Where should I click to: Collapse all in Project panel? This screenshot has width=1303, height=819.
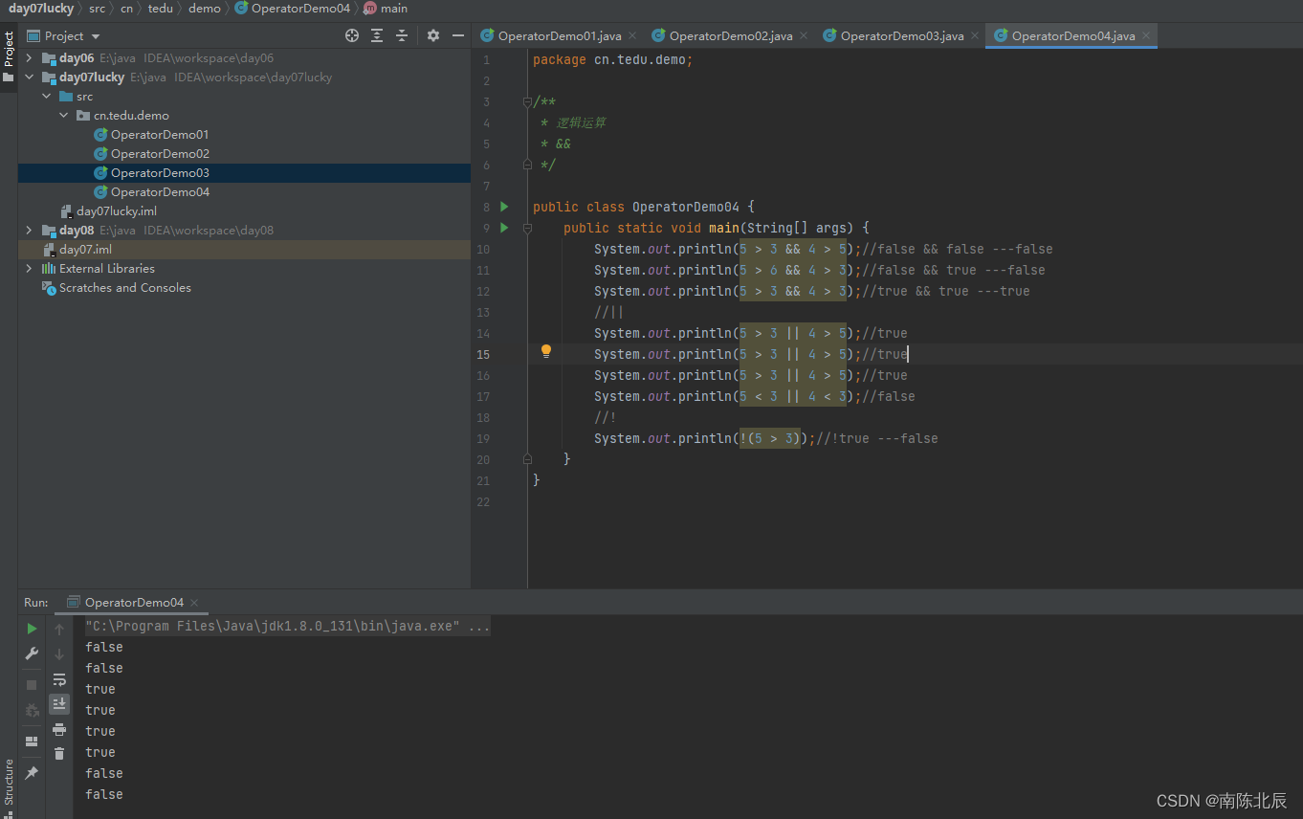pyautogui.click(x=402, y=35)
